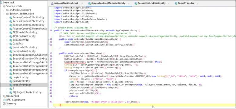Click the Summary icon in tree
The image size is (236, 109).
pyautogui.click(x=4, y=104)
